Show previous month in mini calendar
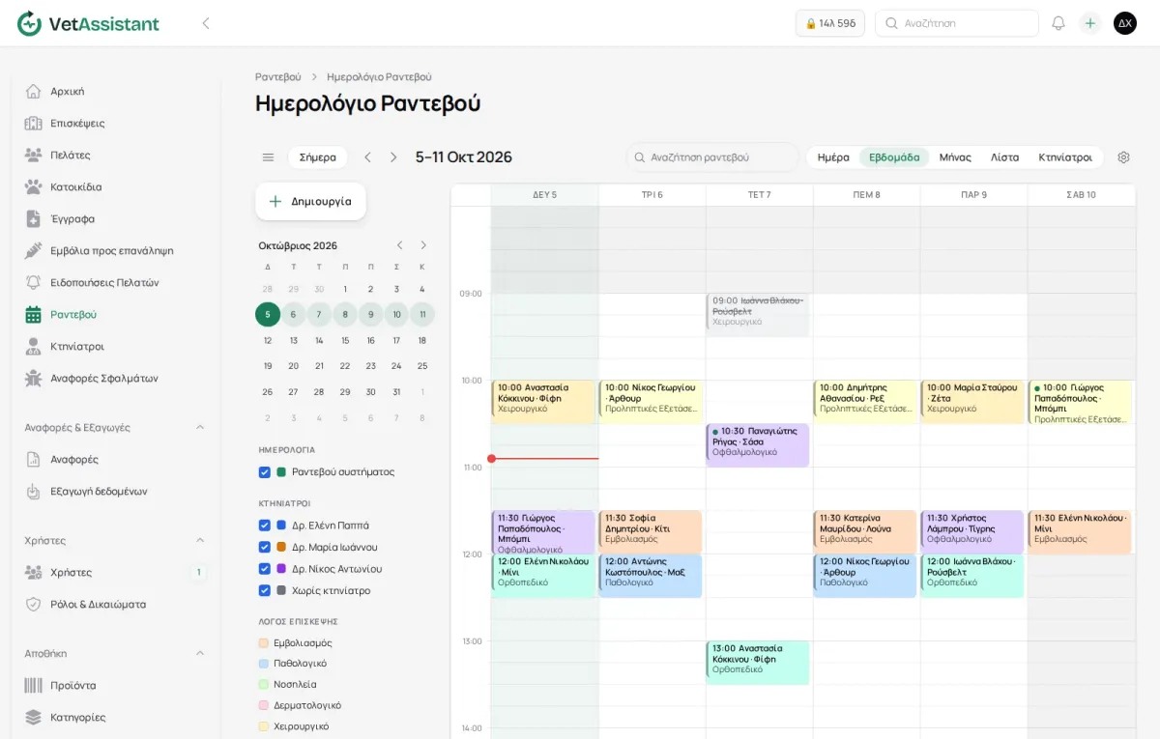The width and height of the screenshot is (1160, 739). coord(400,245)
